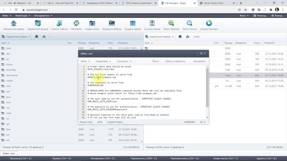Viewport: 287px width, 161px height.
Task: Sort left panel by Size column
Action: [82, 43]
